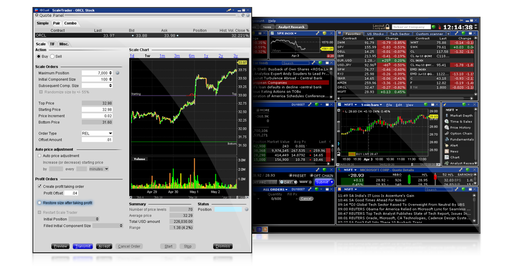Click the Transmit button
Viewport: 513px width, 270px height.
click(82, 246)
